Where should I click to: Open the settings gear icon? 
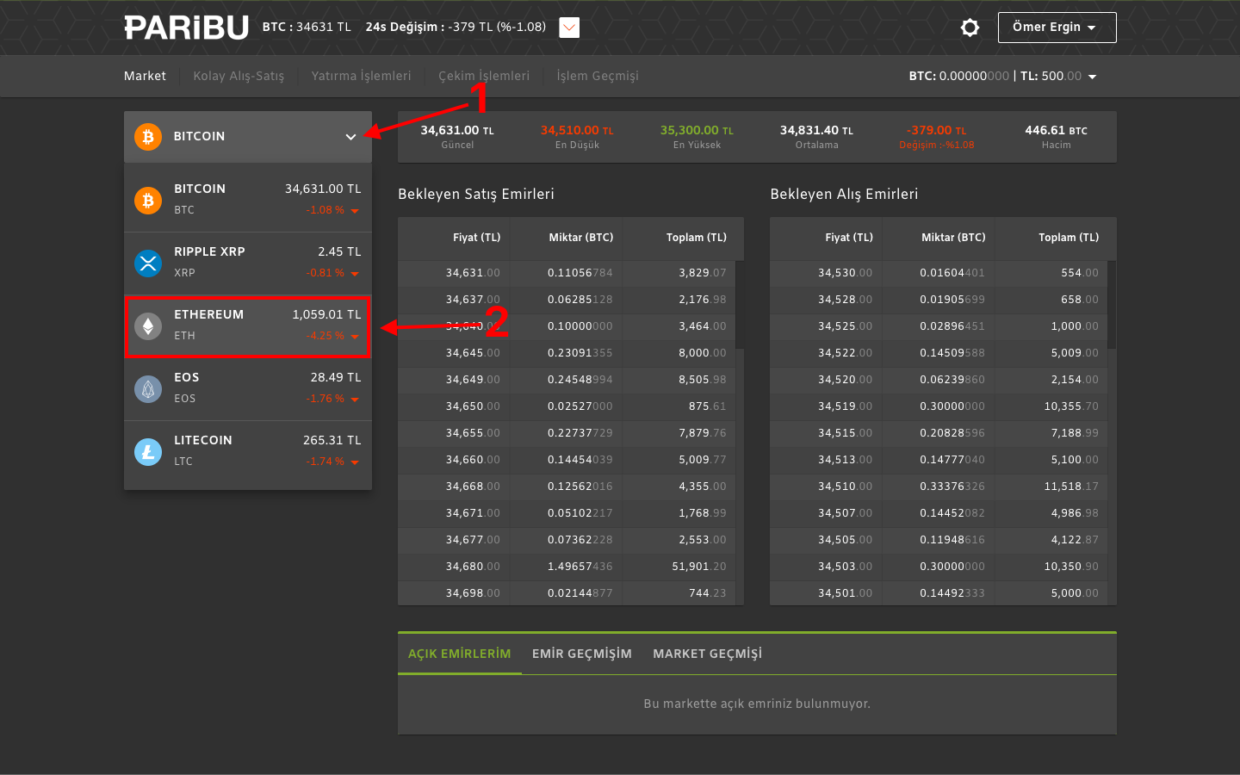[x=970, y=27]
